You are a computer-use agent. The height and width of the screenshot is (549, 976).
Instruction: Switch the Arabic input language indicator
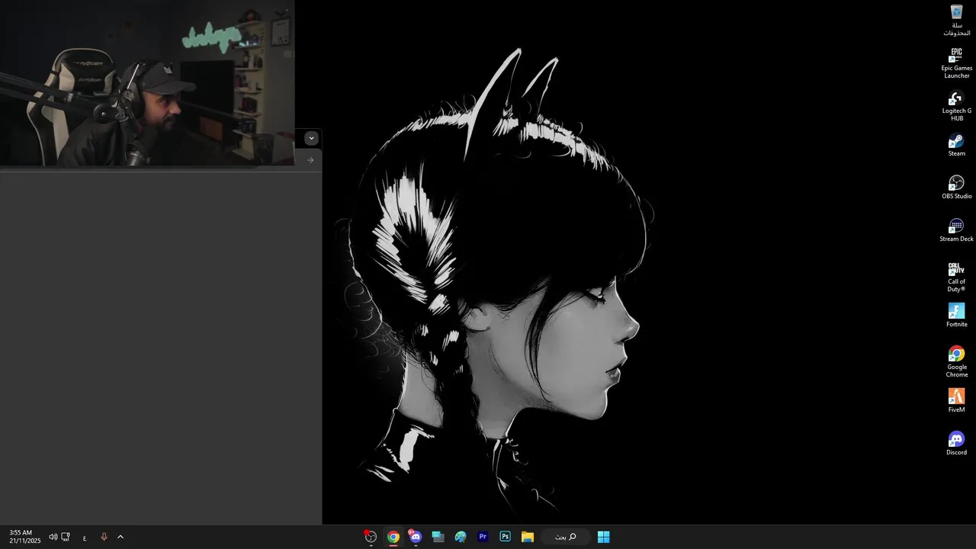coord(85,538)
